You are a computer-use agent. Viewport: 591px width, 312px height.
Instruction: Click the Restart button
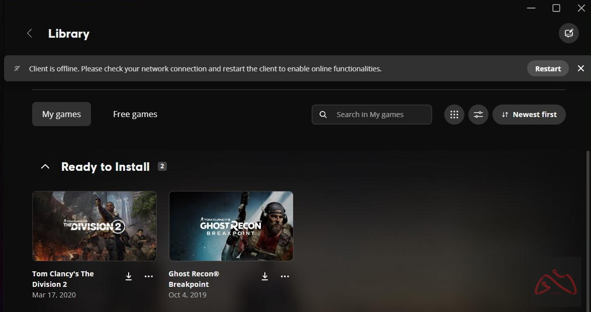tap(547, 68)
